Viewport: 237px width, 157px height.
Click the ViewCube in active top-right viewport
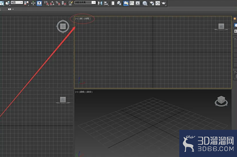(221, 26)
